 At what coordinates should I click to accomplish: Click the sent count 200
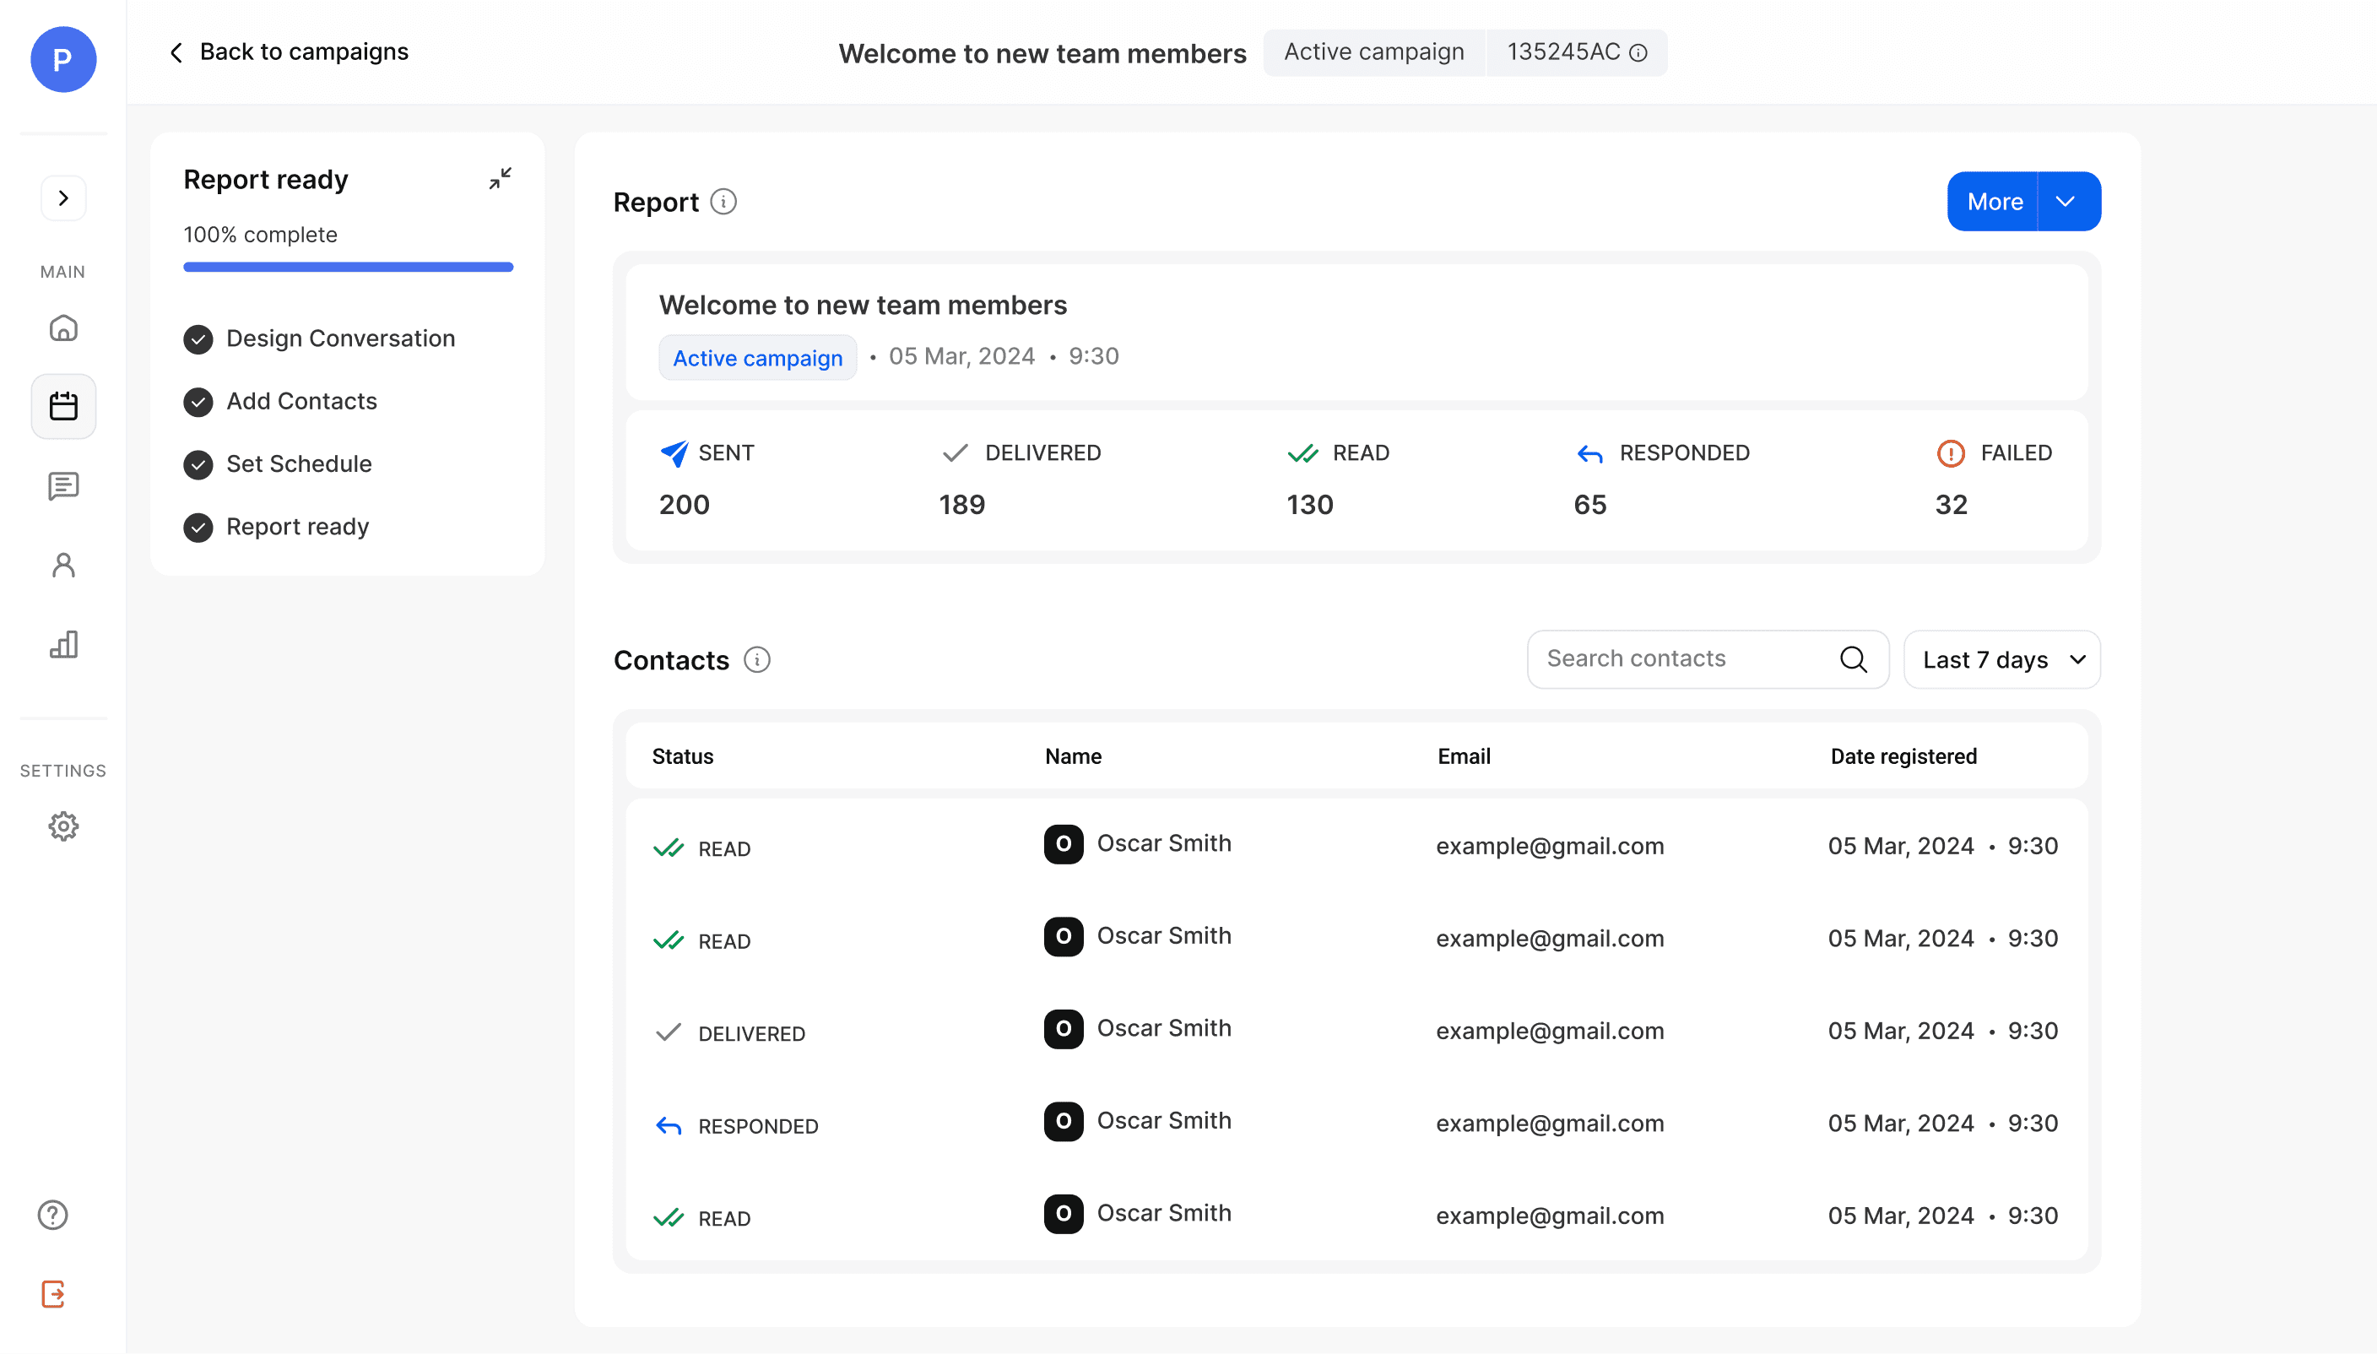[x=685, y=505]
